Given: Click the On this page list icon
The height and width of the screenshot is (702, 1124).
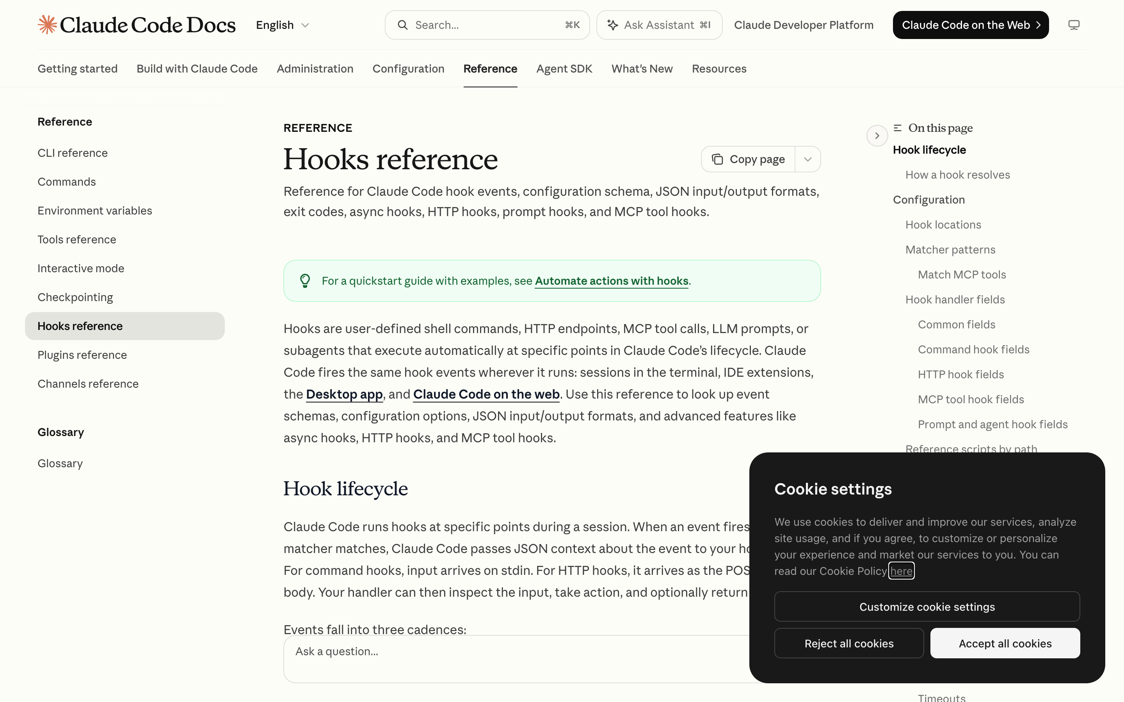Looking at the screenshot, I should (897, 128).
